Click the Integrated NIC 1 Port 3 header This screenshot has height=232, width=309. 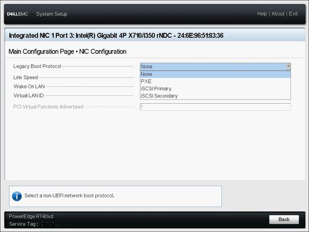point(116,35)
